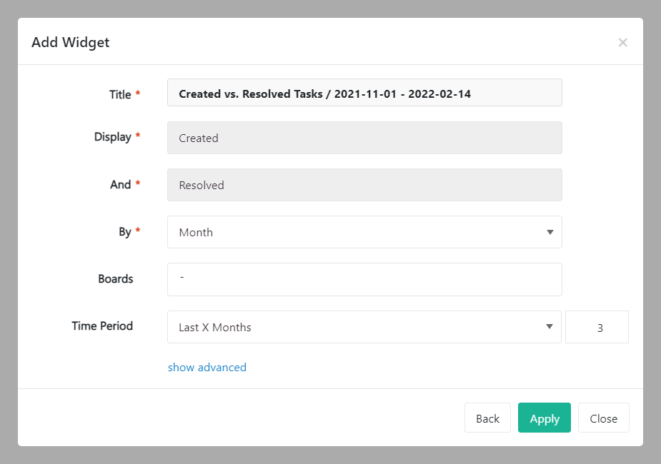Image resolution: width=661 pixels, height=464 pixels.
Task: Click the arrow on the By dropdown
Action: click(550, 232)
